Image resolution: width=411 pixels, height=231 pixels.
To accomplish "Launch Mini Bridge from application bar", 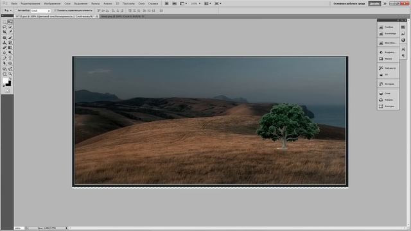I will (x=174, y=4).
